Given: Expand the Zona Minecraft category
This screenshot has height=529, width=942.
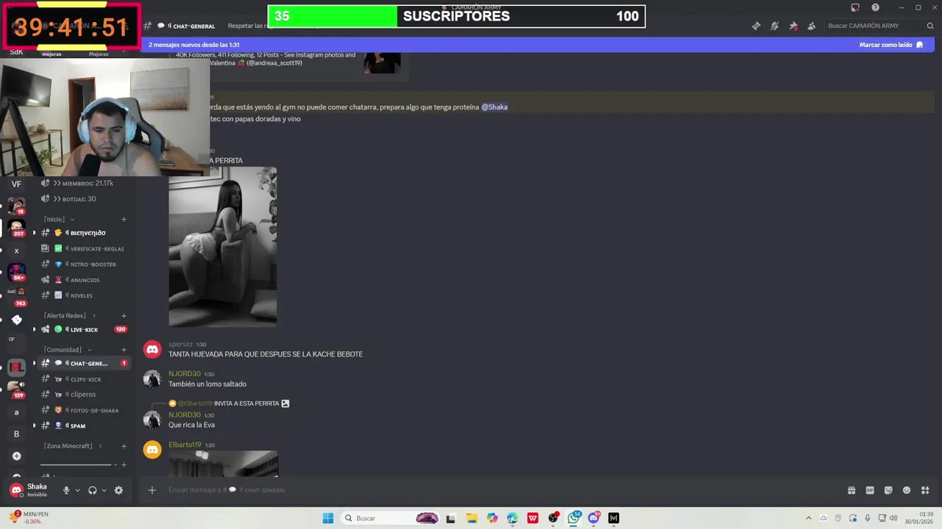Looking at the screenshot, I should (73, 446).
